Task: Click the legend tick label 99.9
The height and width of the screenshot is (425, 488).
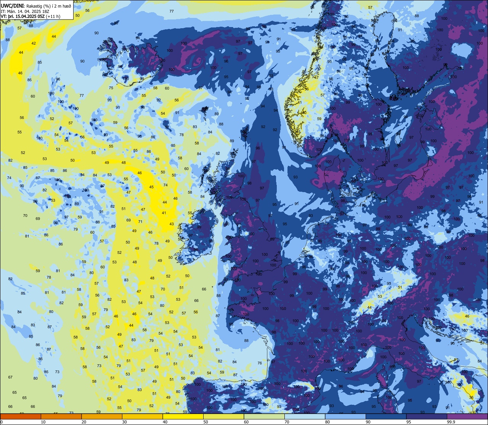Action: (451, 422)
